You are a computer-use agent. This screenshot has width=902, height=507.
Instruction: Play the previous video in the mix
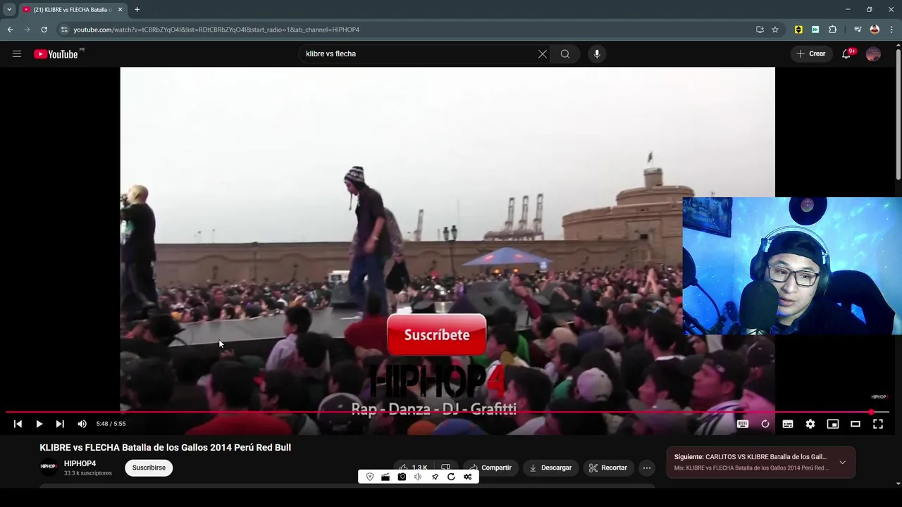click(18, 424)
